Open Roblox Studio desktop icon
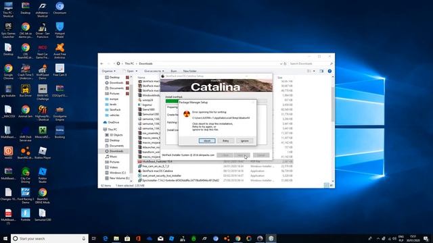 point(43,175)
